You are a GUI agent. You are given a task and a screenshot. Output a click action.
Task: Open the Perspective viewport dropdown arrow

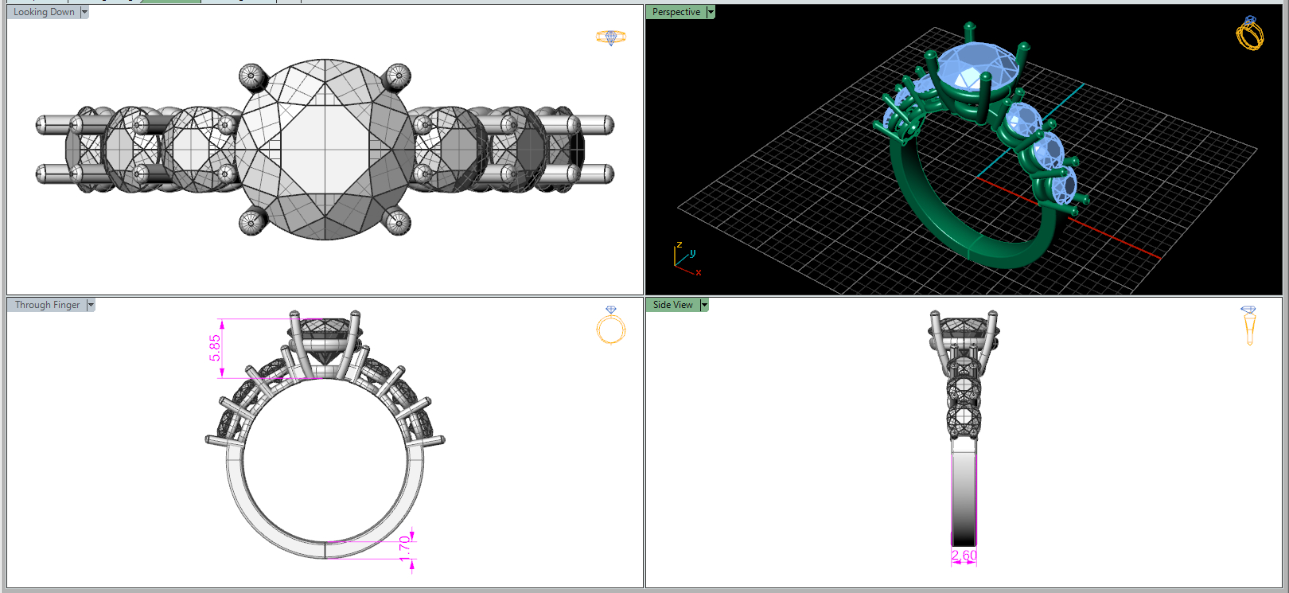point(711,12)
